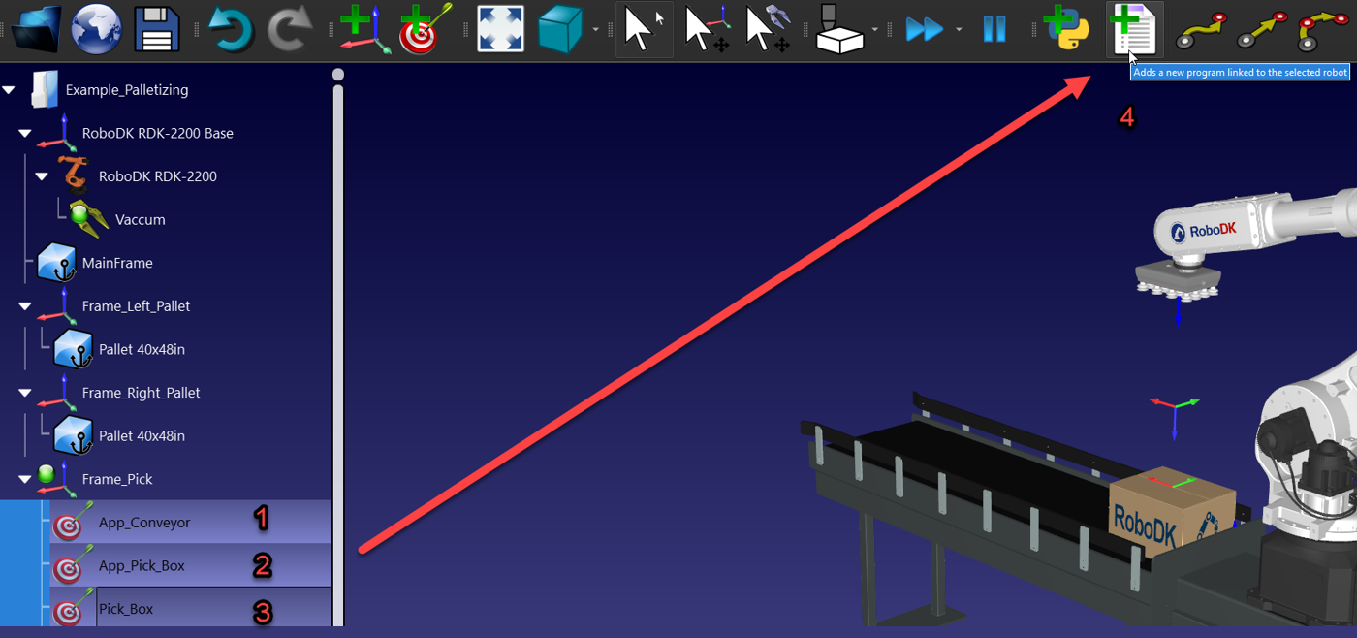
Task: Pause the simulation
Action: (994, 29)
